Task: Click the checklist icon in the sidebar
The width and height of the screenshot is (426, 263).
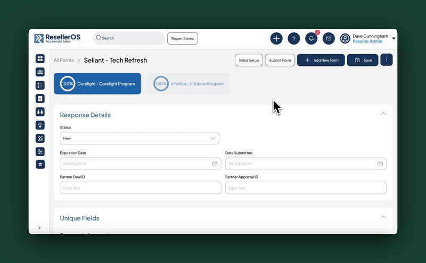Action: coord(40,85)
